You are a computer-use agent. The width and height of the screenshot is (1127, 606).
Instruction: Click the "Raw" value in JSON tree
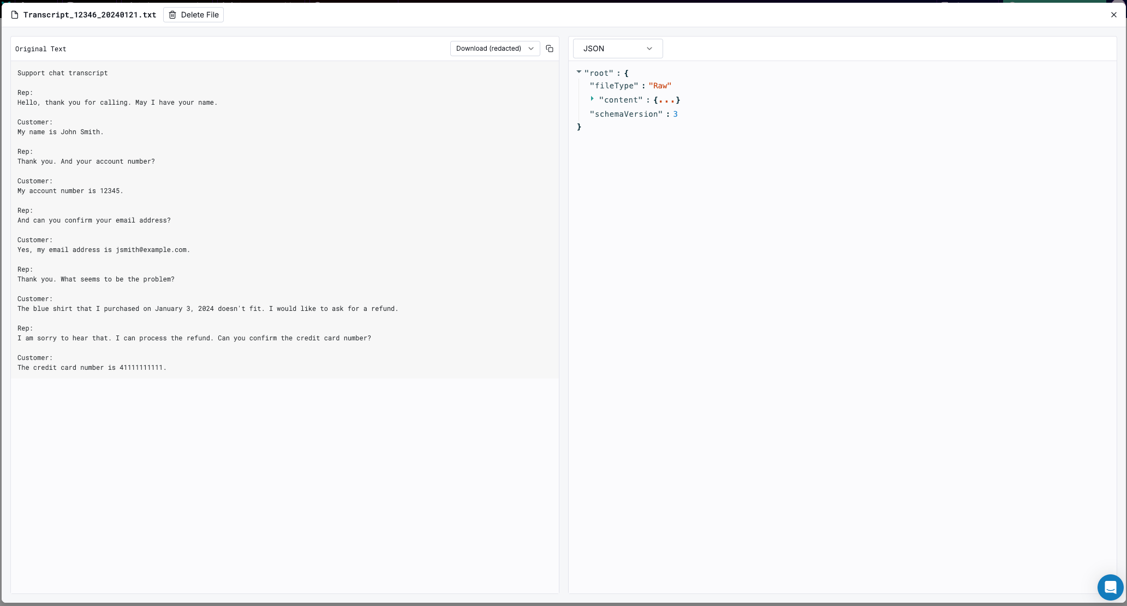tap(660, 86)
